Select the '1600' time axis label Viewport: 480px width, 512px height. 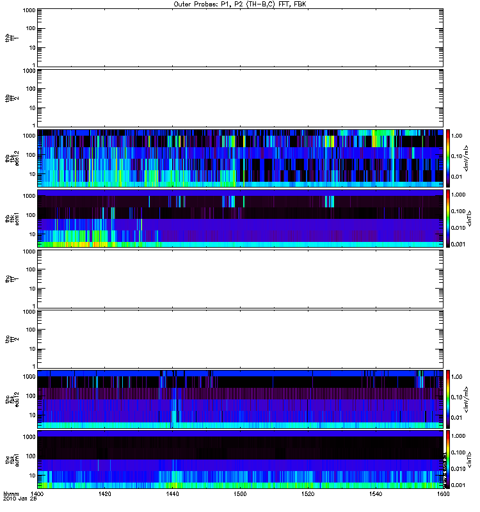[x=443, y=493]
